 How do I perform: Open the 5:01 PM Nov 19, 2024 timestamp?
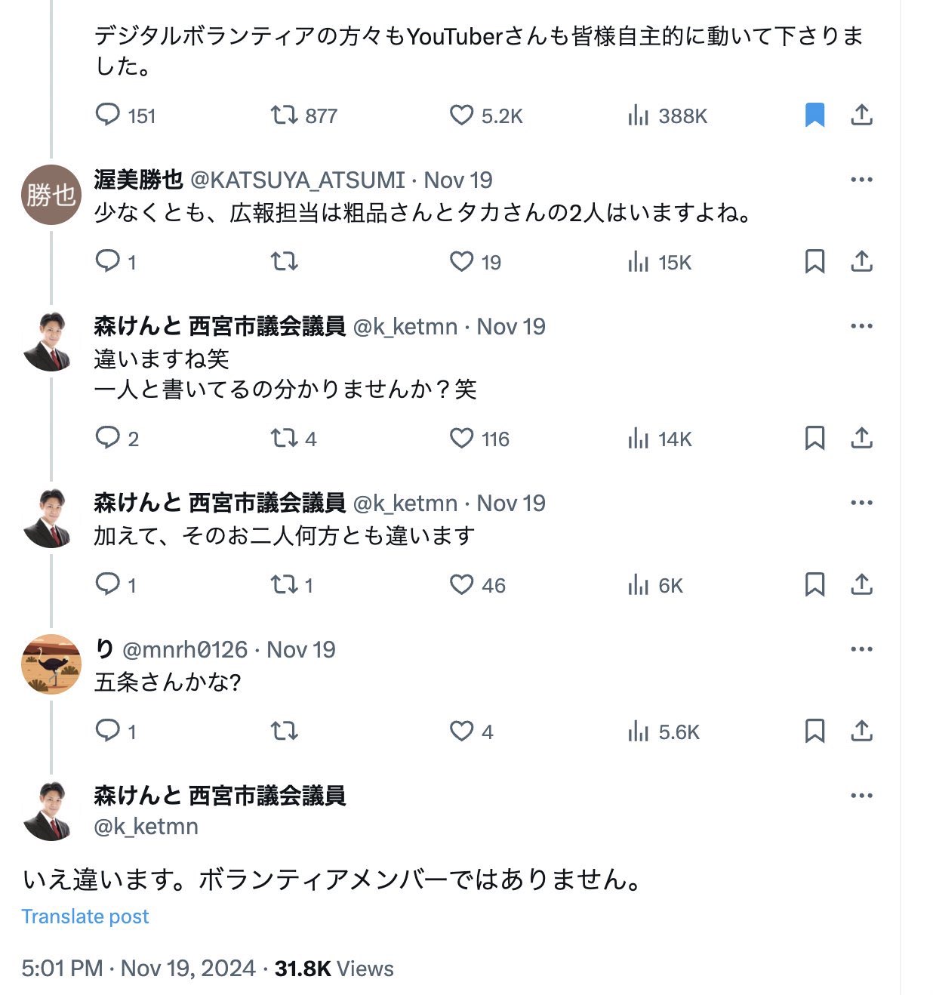coord(138,969)
